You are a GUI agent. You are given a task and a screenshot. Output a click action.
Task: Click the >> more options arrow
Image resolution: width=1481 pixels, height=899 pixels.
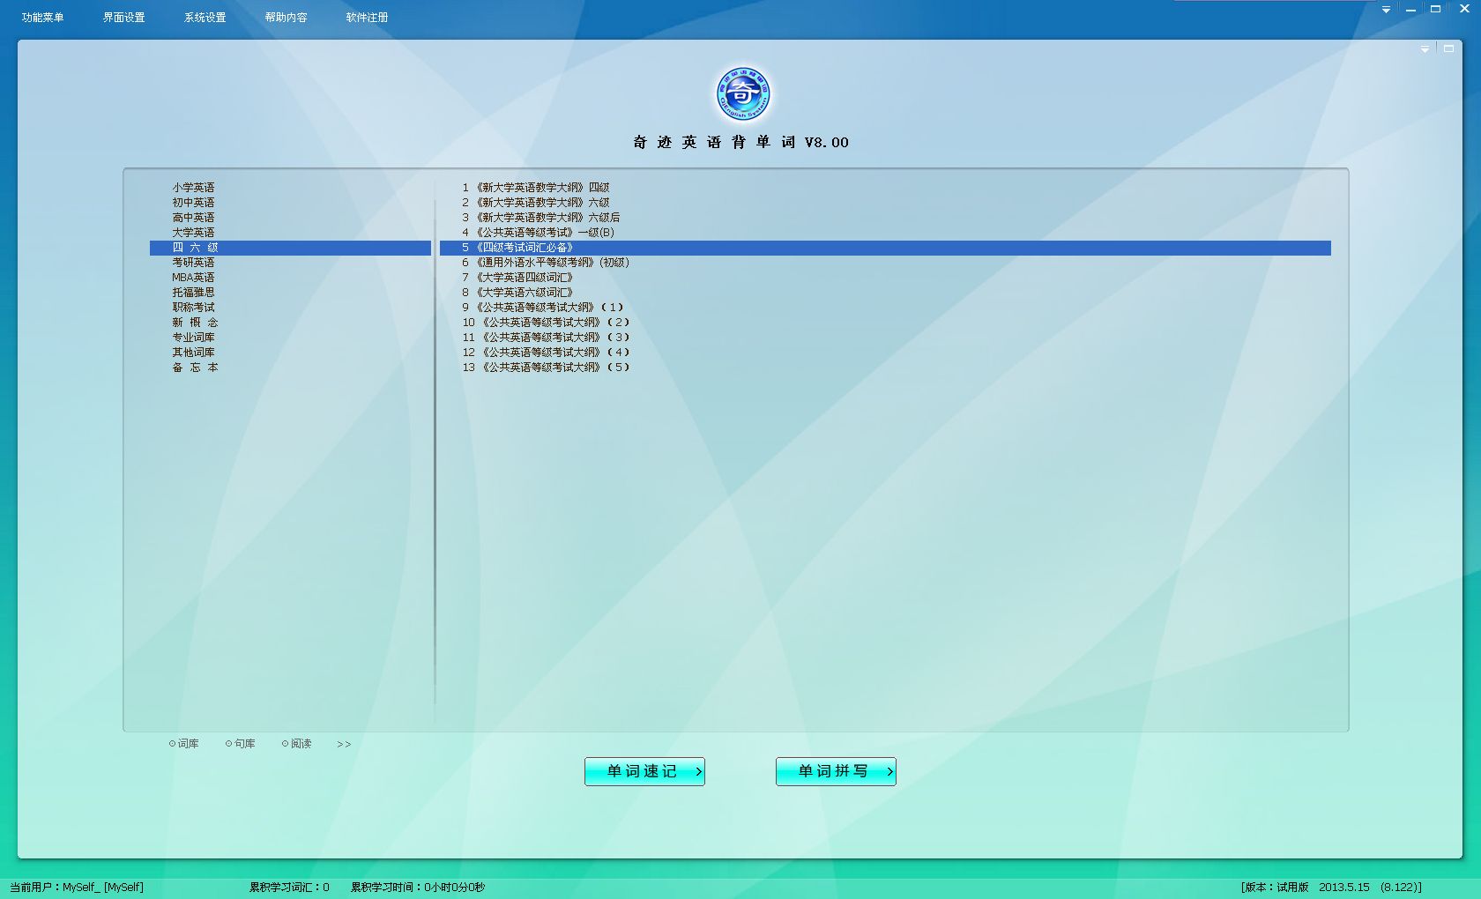pos(344,745)
